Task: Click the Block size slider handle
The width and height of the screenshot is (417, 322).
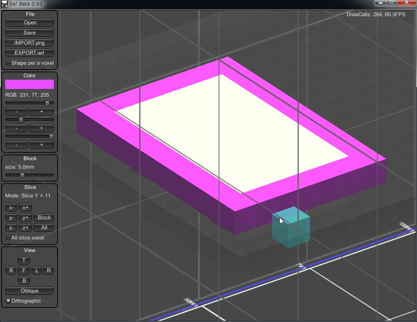Action: coord(22,175)
